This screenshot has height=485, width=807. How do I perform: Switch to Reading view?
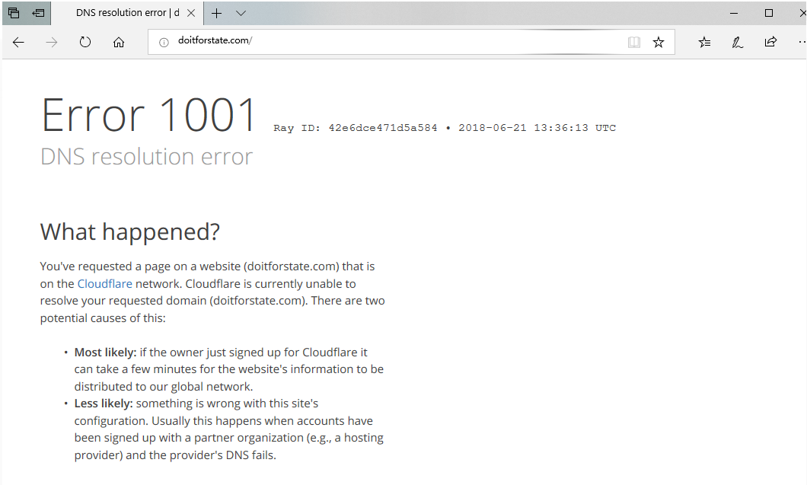pyautogui.click(x=633, y=43)
